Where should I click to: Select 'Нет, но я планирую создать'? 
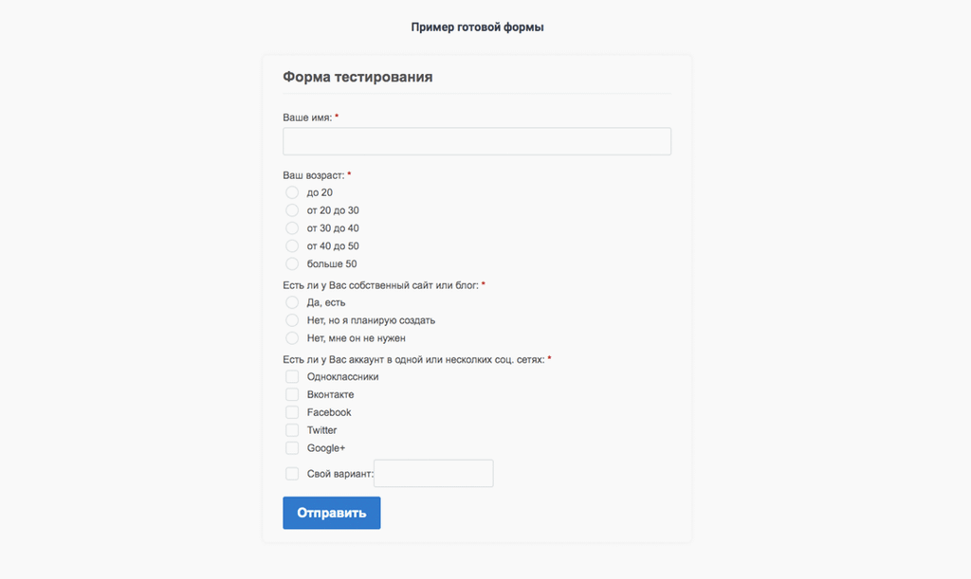[292, 320]
